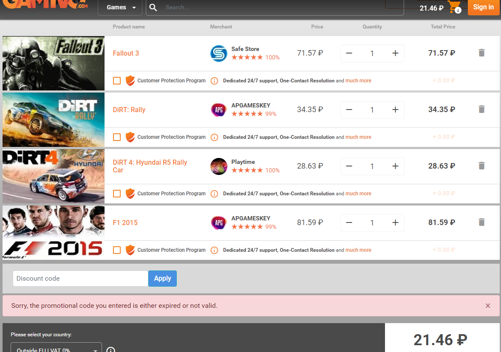
Task: Enable Customer Protection Program for DiRT: Rally
Action: click(117, 137)
